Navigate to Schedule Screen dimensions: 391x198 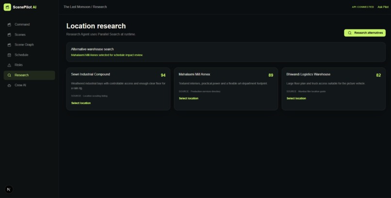pyautogui.click(x=29, y=55)
